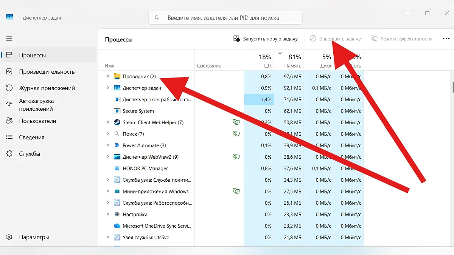Click the Users people icon in sidebar
454x255 pixels.
pos(9,121)
